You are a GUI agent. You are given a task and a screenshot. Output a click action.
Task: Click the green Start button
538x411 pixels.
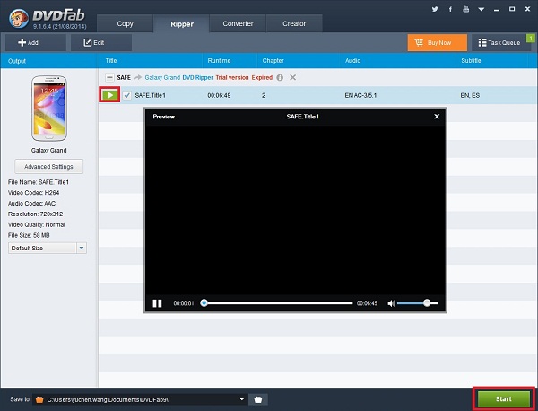pyautogui.click(x=503, y=399)
